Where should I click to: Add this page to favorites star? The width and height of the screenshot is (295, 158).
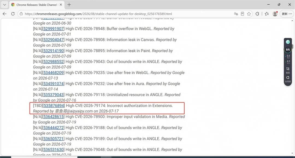(249, 14)
